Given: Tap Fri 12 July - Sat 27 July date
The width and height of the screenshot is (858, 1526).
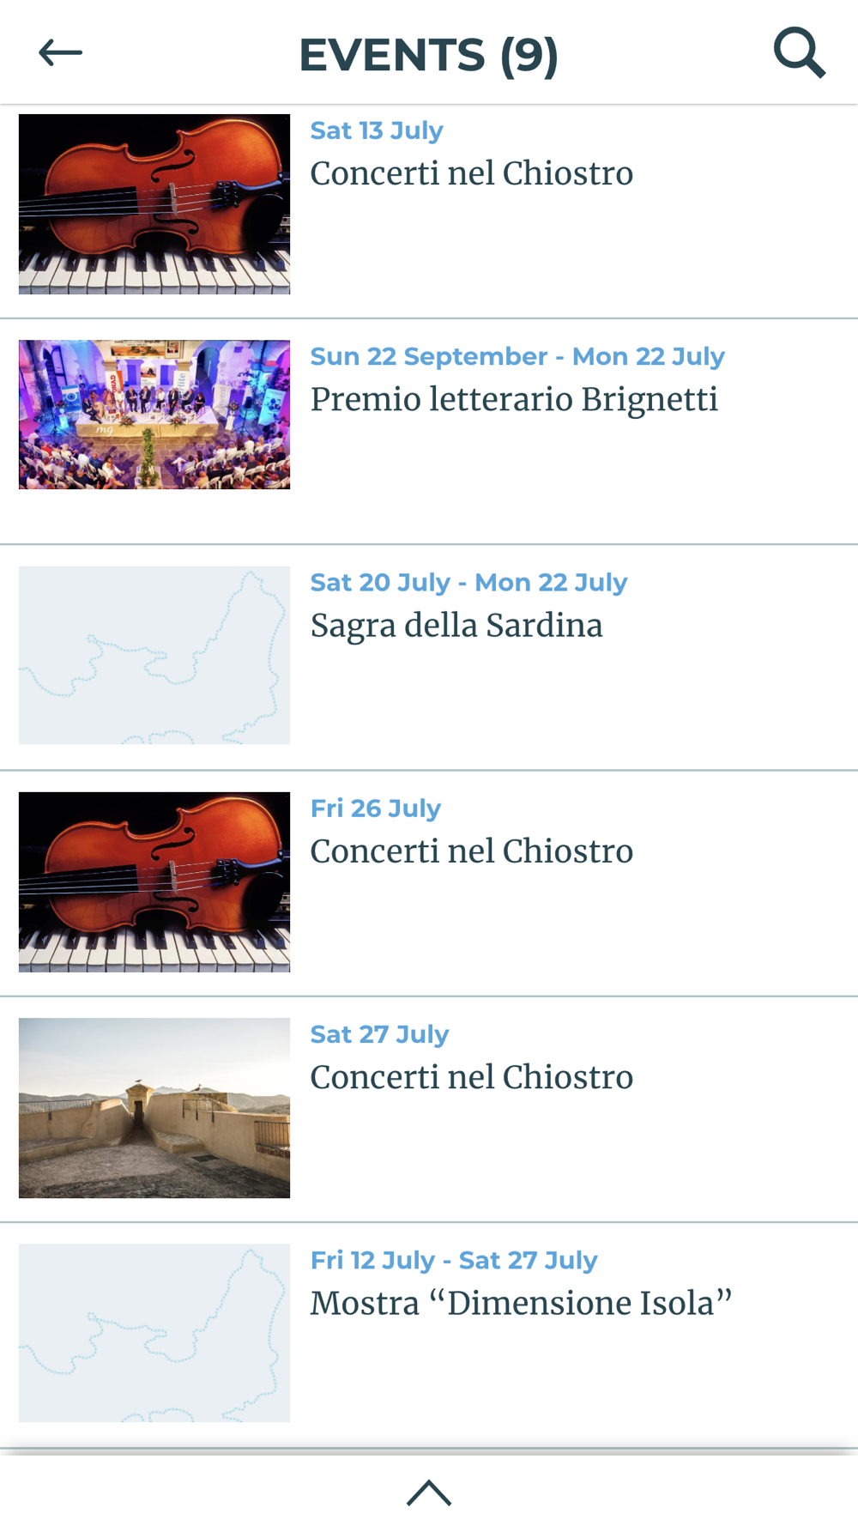Looking at the screenshot, I should [454, 1260].
